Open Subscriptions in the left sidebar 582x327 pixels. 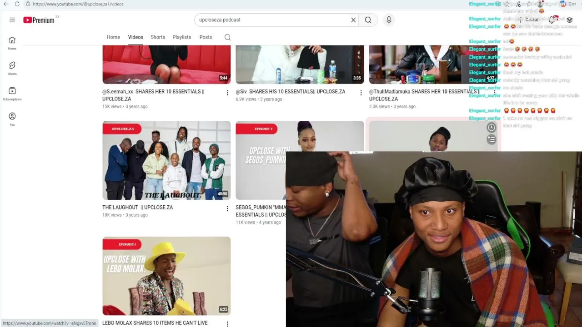pyautogui.click(x=12, y=94)
